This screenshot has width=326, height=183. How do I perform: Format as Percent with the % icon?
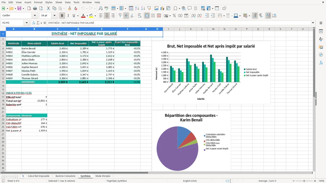174,16
